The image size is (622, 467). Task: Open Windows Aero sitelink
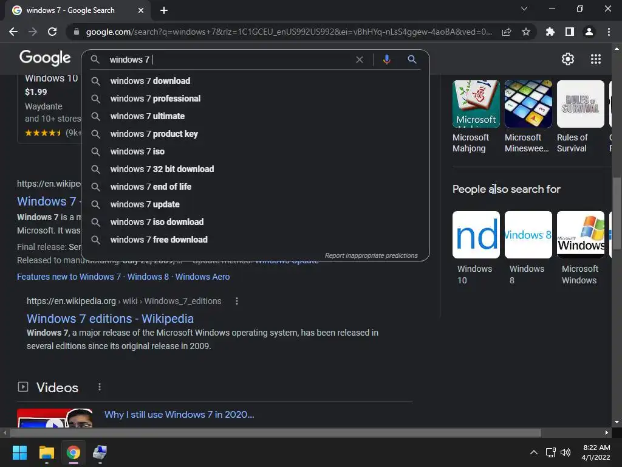[x=202, y=277]
